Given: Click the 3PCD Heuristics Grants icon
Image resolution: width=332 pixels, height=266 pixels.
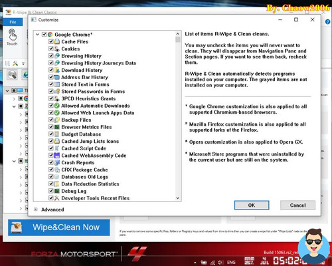Looking at the screenshot, I should pyautogui.click(x=57, y=98).
